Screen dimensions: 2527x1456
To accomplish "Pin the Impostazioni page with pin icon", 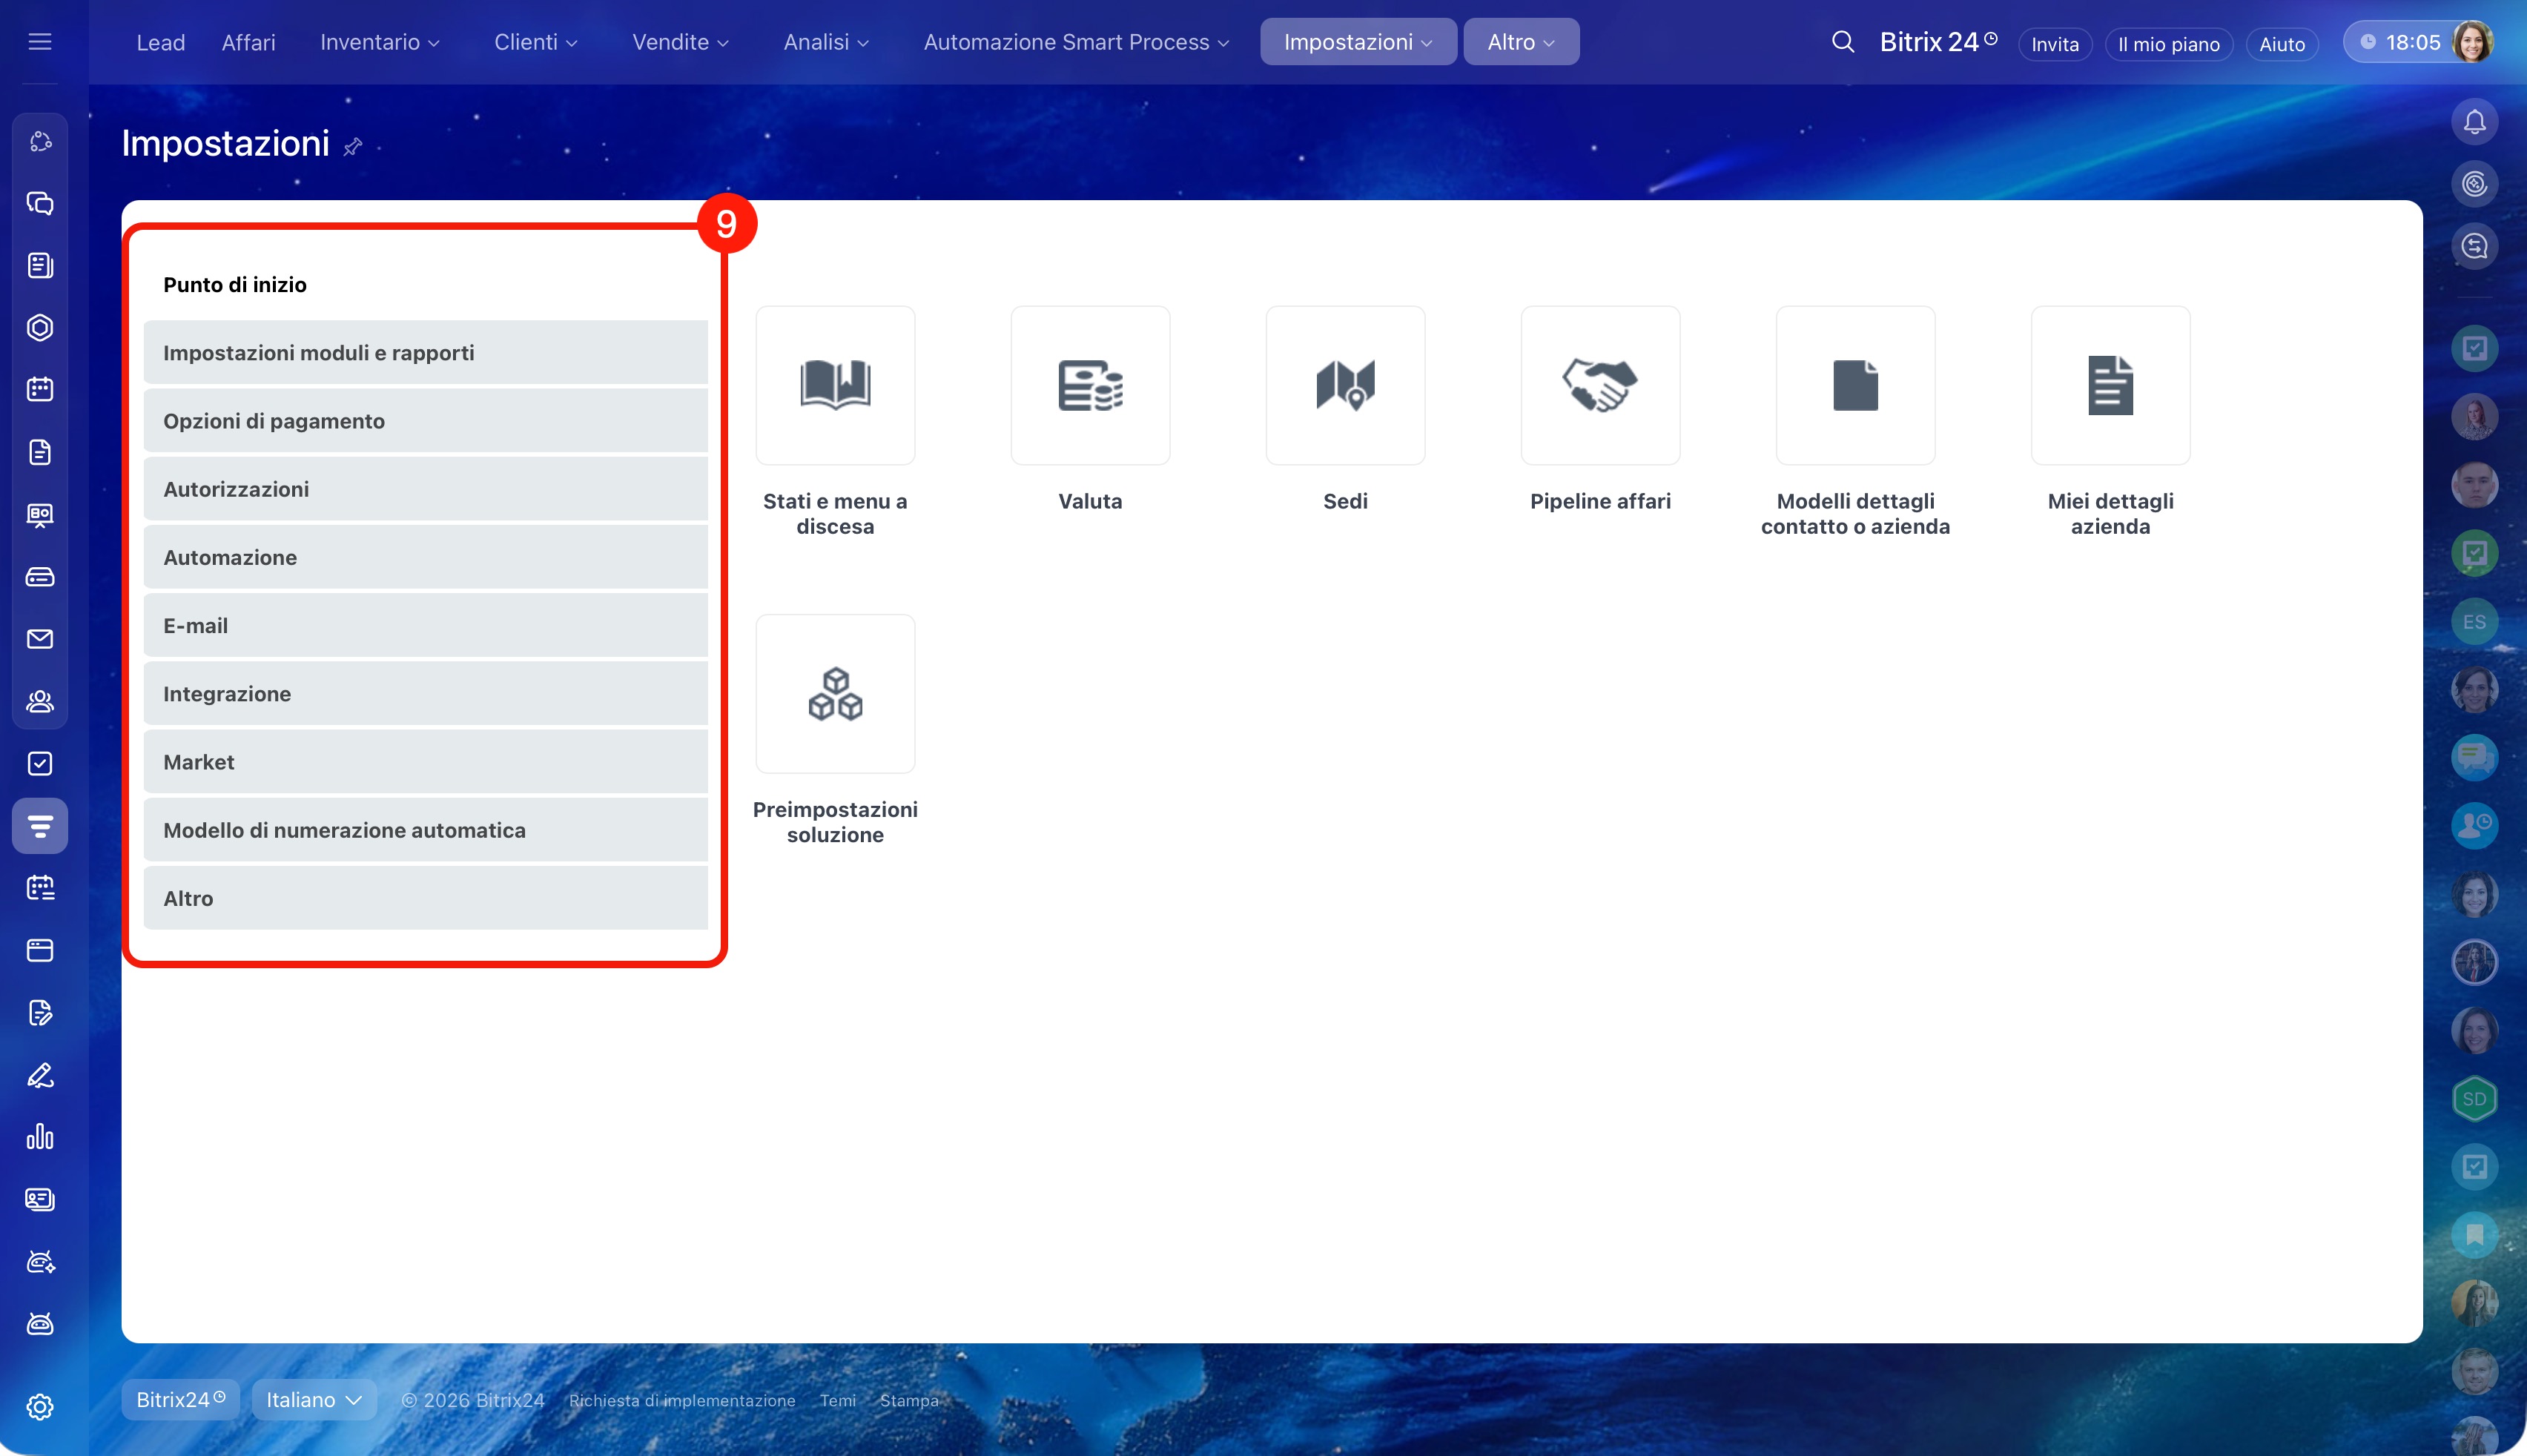I will tap(353, 147).
